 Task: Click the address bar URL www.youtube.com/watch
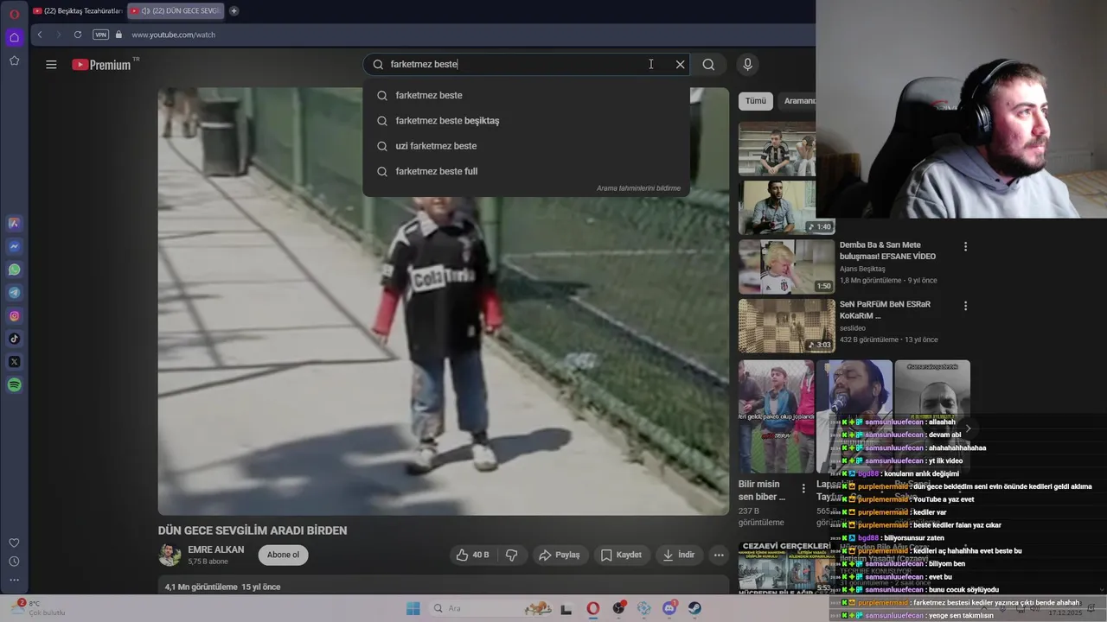point(173,35)
